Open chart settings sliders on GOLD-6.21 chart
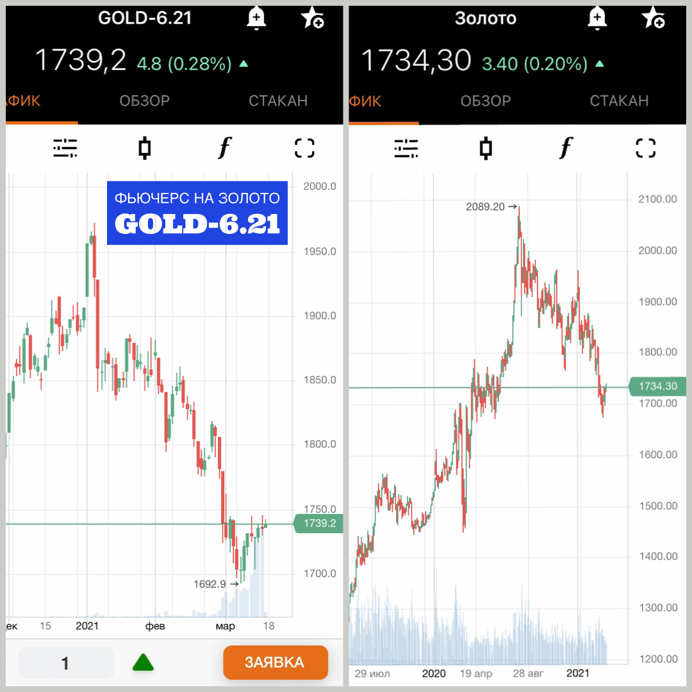This screenshot has width=692, height=692. click(x=65, y=148)
